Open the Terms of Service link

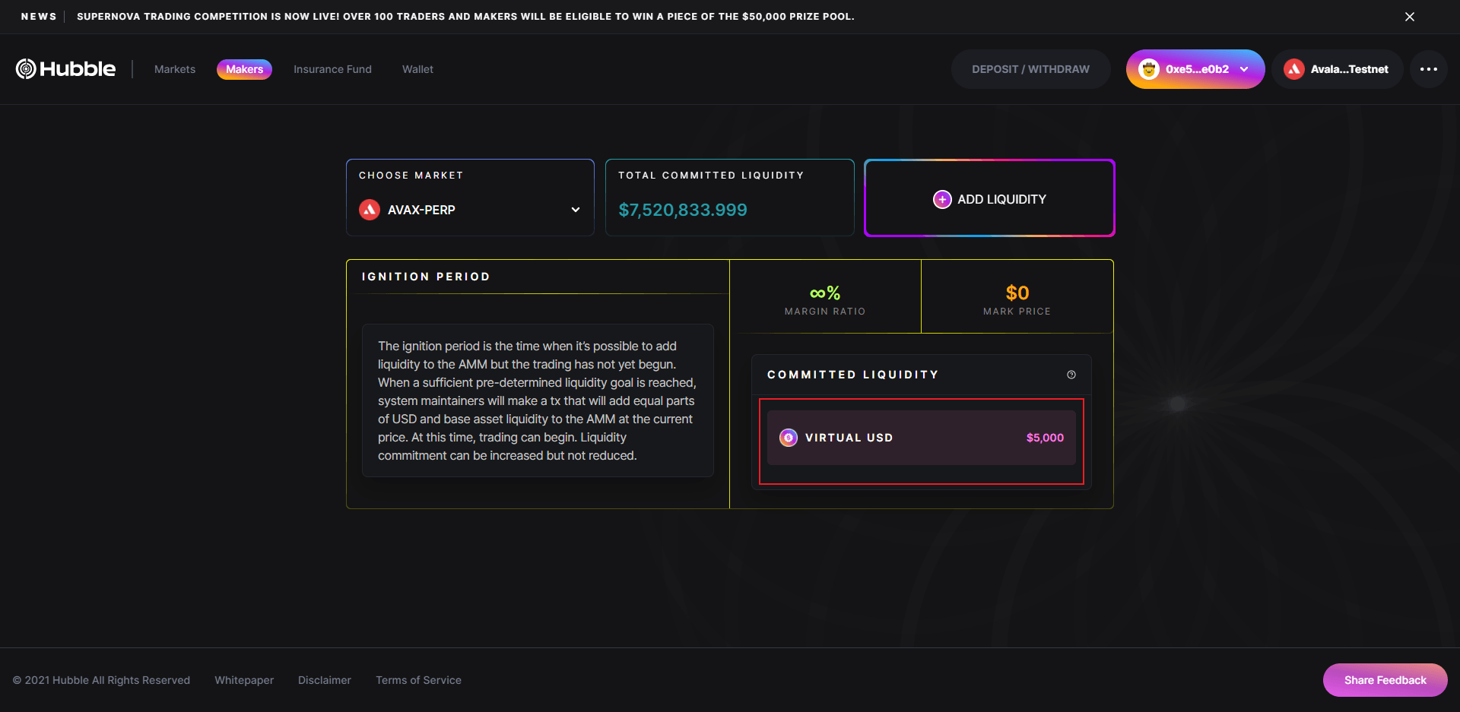pyautogui.click(x=418, y=680)
